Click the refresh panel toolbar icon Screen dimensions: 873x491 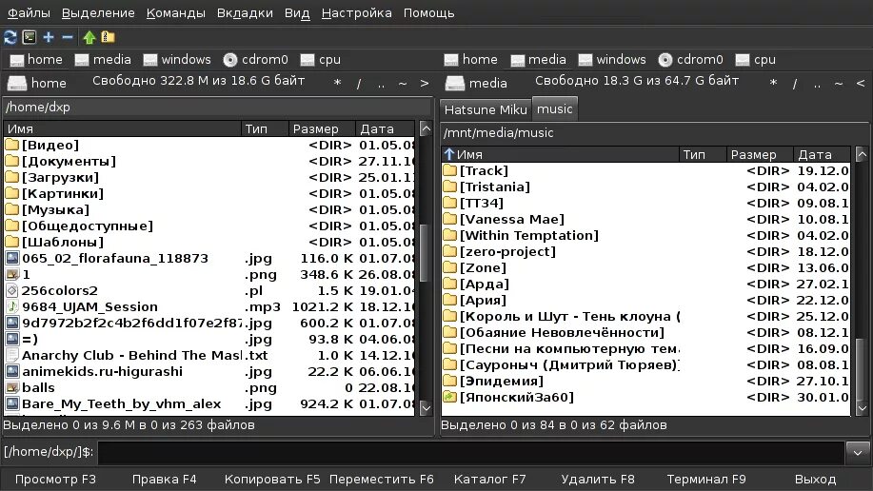pyautogui.click(x=10, y=37)
